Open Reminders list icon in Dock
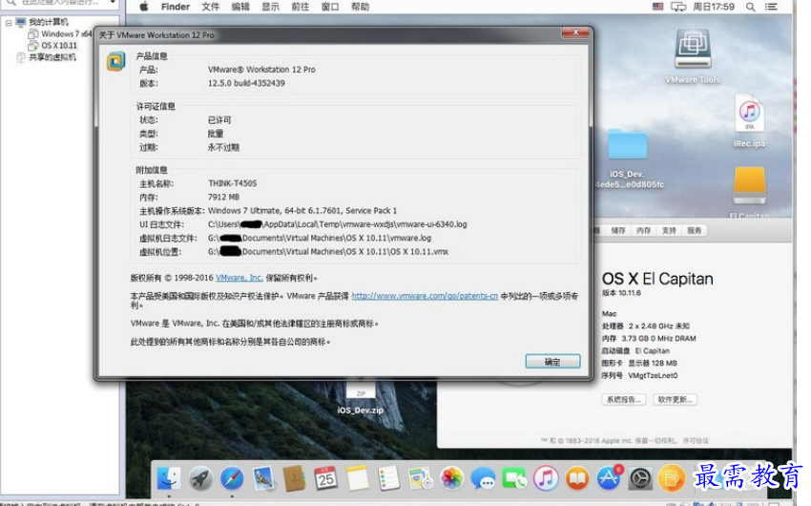811x506 pixels. pos(388,478)
